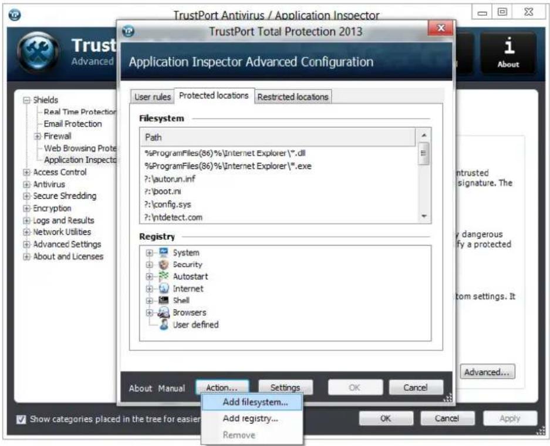The image size is (550, 446).
Task: Open the Manual link in dialog footer
Action: (x=171, y=388)
